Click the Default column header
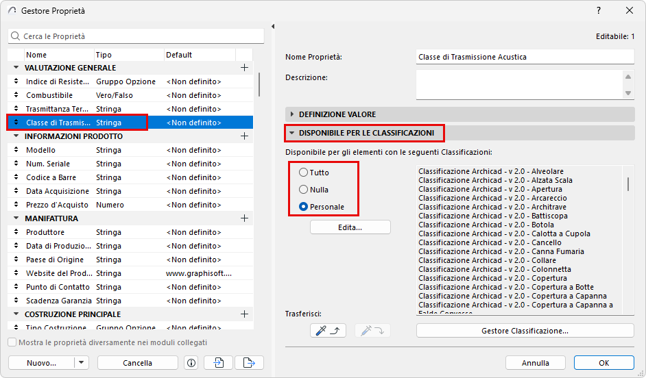 (x=200, y=55)
